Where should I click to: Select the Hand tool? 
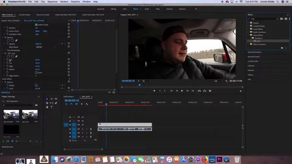[47, 107]
